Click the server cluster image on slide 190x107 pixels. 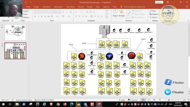pos(104,31)
